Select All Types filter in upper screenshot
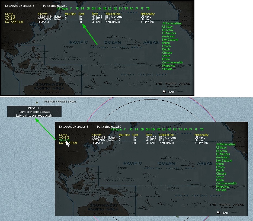This screenshot has width=253, height=221. [x=62, y=9]
